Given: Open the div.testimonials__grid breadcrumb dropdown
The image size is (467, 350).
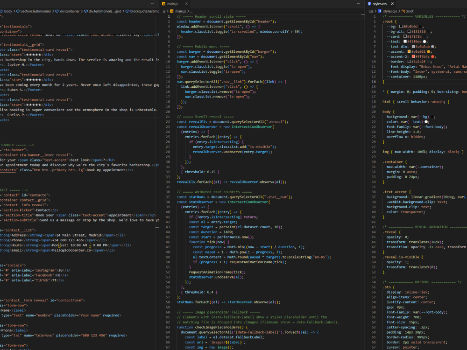Looking at the screenshot, I should click(x=105, y=11).
